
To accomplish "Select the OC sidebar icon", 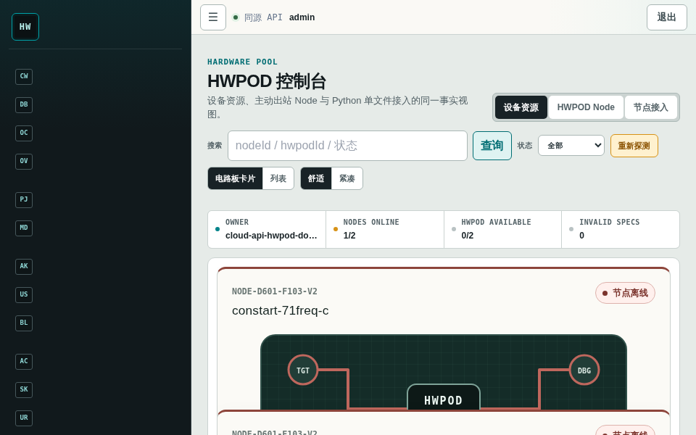I will click(x=24, y=133).
